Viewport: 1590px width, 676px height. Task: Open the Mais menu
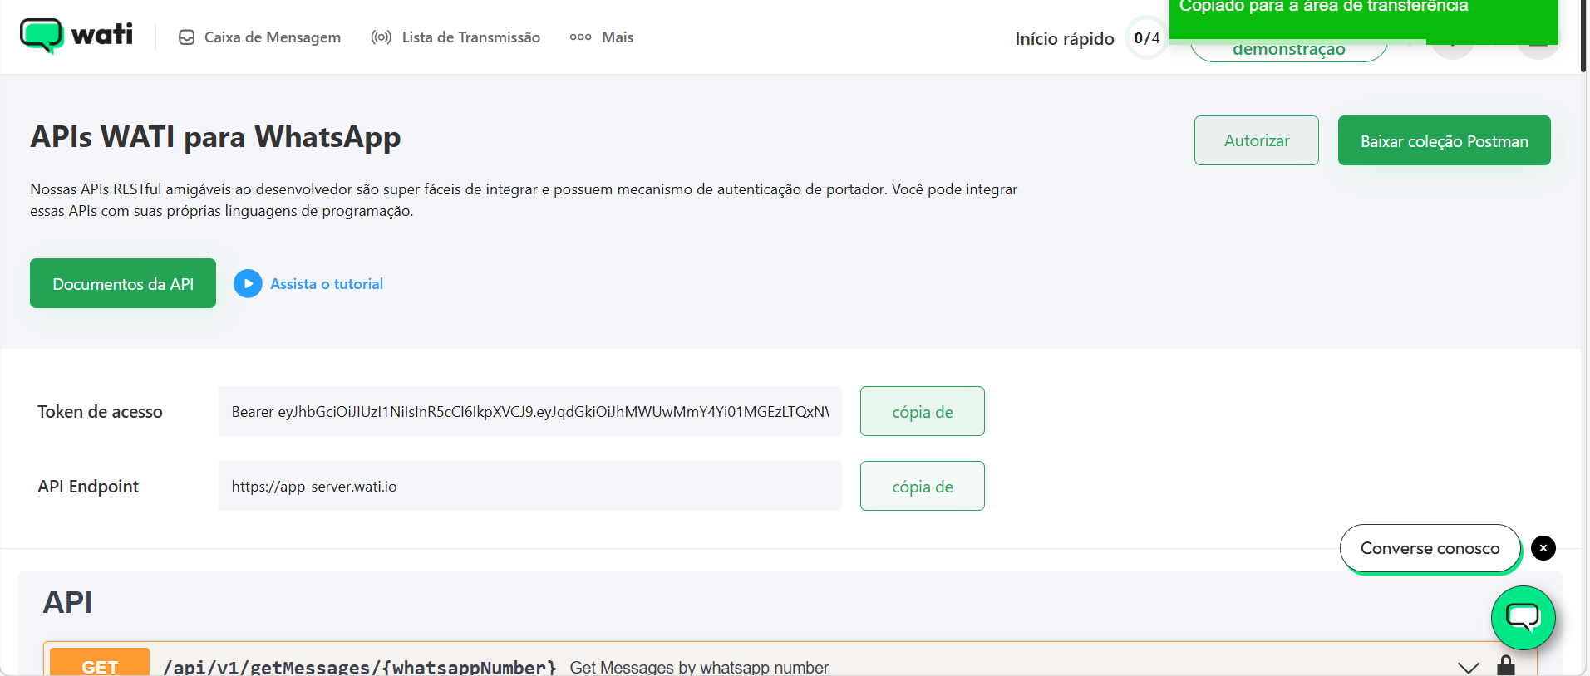[x=602, y=37]
